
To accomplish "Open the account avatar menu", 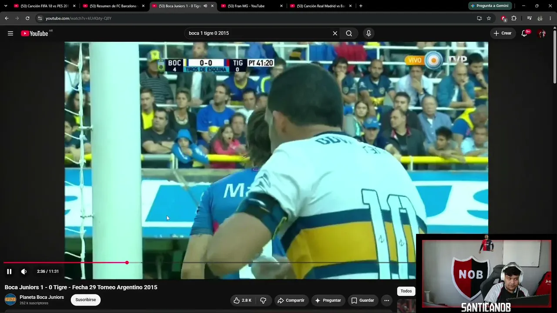I will coord(542,33).
